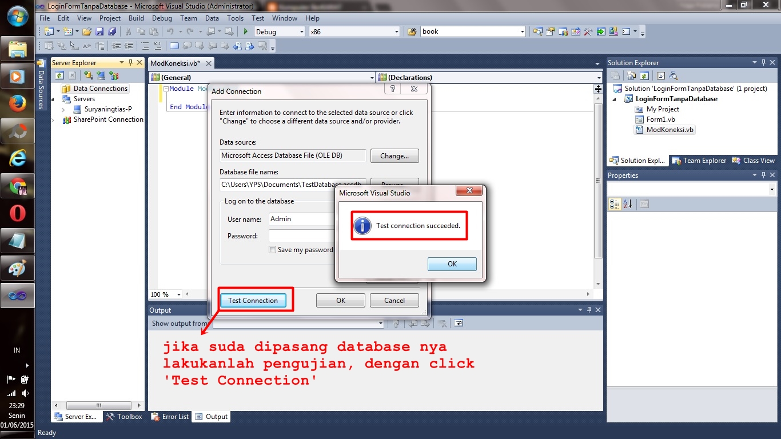Click the Connect to Server icon in Server Explorer
This screenshot has height=439, width=781.
101,75
